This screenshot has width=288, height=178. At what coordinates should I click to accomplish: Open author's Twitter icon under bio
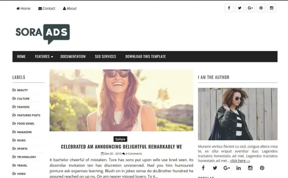(215, 168)
